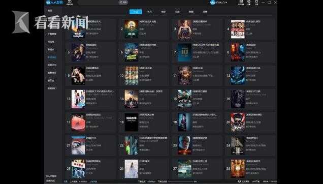Open the black poster ranked 18
The height and width of the screenshot is (184, 323).
(132, 122)
